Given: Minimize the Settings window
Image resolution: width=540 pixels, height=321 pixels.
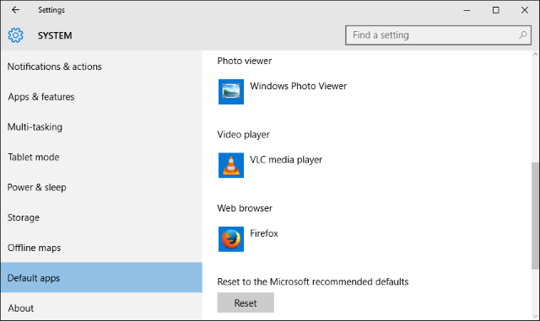Looking at the screenshot, I should [467, 10].
